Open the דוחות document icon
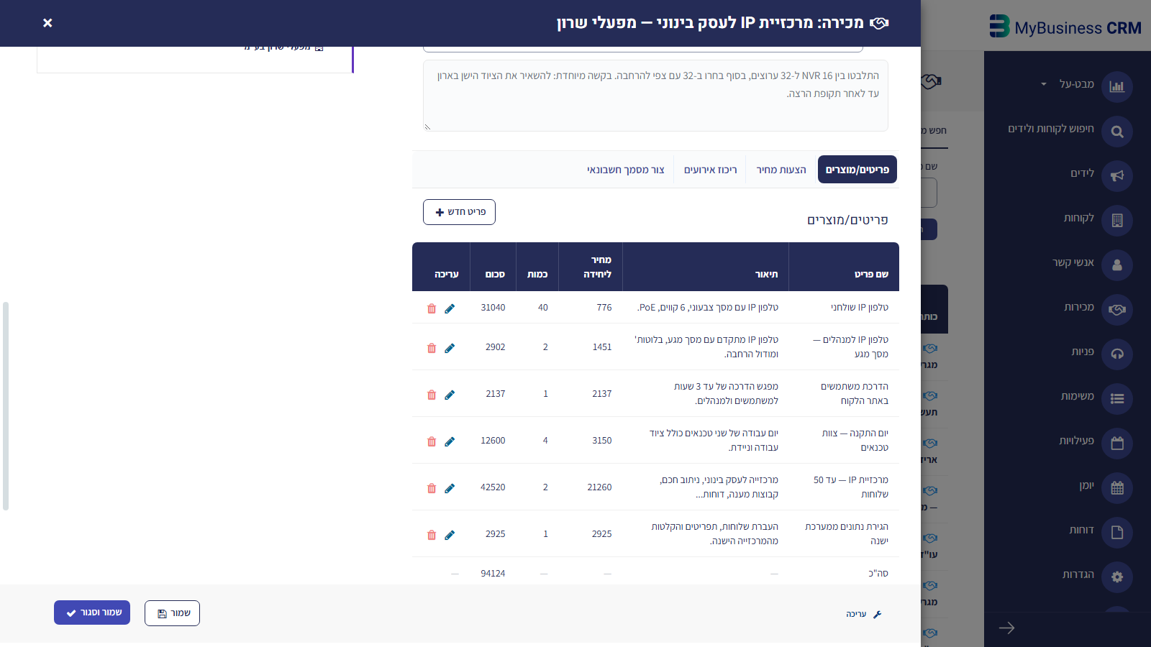Viewport: 1151px width, 647px height. [1117, 533]
